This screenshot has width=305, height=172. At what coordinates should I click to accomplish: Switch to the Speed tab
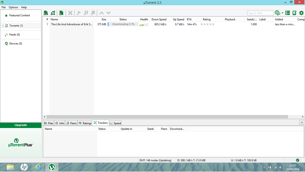[x=115, y=123]
